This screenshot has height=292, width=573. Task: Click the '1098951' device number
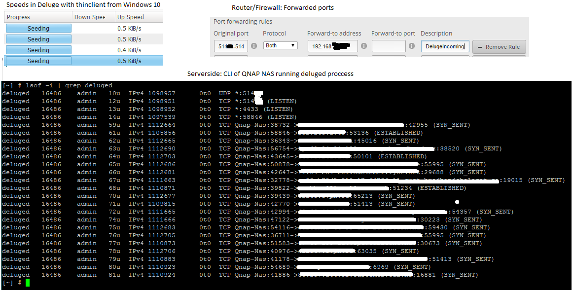click(162, 101)
